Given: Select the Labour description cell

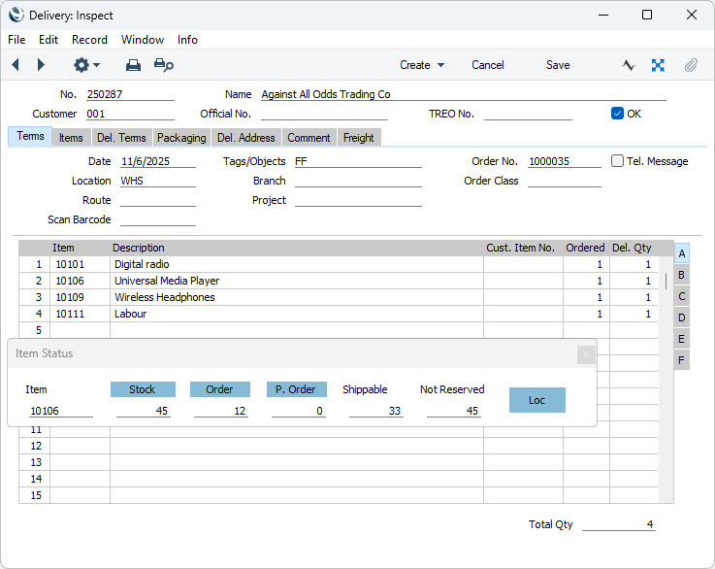Looking at the screenshot, I should [x=297, y=314].
